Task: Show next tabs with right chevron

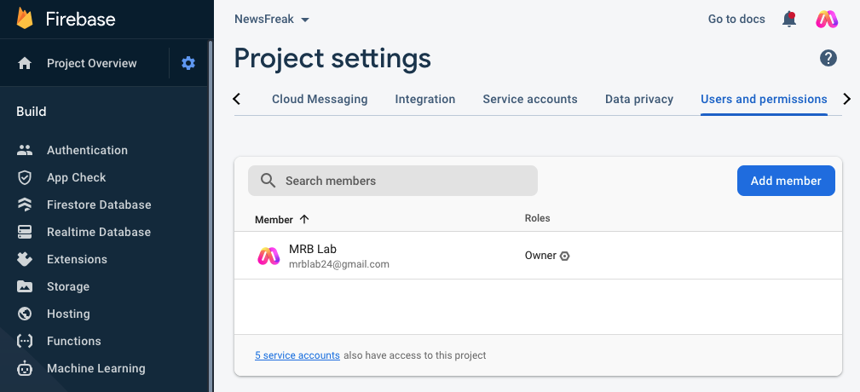Action: coord(847,99)
